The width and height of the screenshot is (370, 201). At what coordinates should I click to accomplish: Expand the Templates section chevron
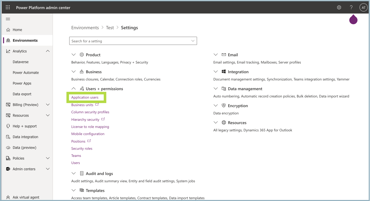coord(74,190)
